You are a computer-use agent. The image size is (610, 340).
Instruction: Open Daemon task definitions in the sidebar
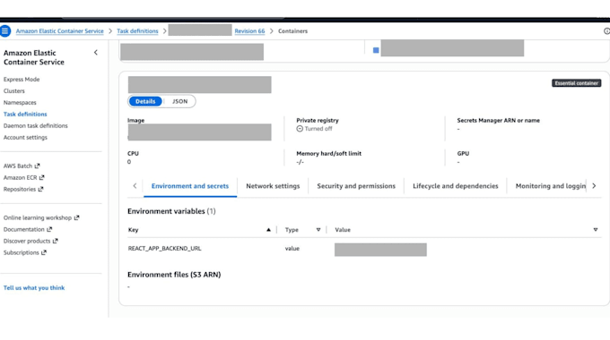point(35,126)
